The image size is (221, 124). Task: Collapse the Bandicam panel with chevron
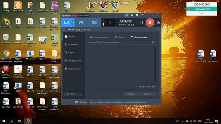click(158, 30)
